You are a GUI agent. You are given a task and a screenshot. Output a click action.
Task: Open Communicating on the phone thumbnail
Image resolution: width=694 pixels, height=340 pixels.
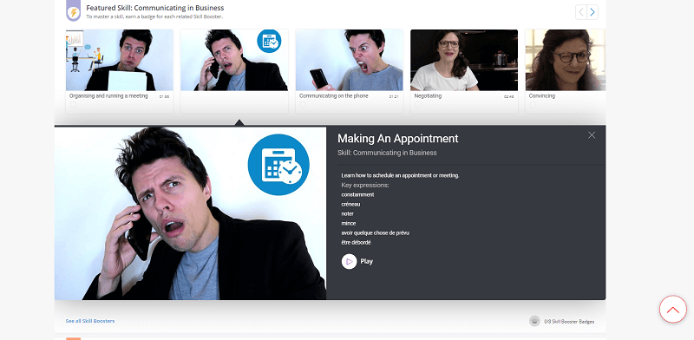pos(350,60)
